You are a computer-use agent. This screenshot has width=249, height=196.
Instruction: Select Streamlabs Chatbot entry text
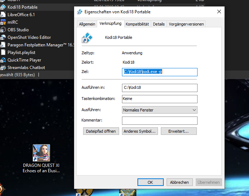[26, 68]
